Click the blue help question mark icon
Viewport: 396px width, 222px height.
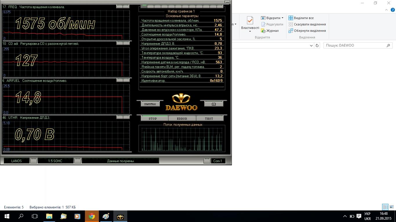(x=393, y=10)
